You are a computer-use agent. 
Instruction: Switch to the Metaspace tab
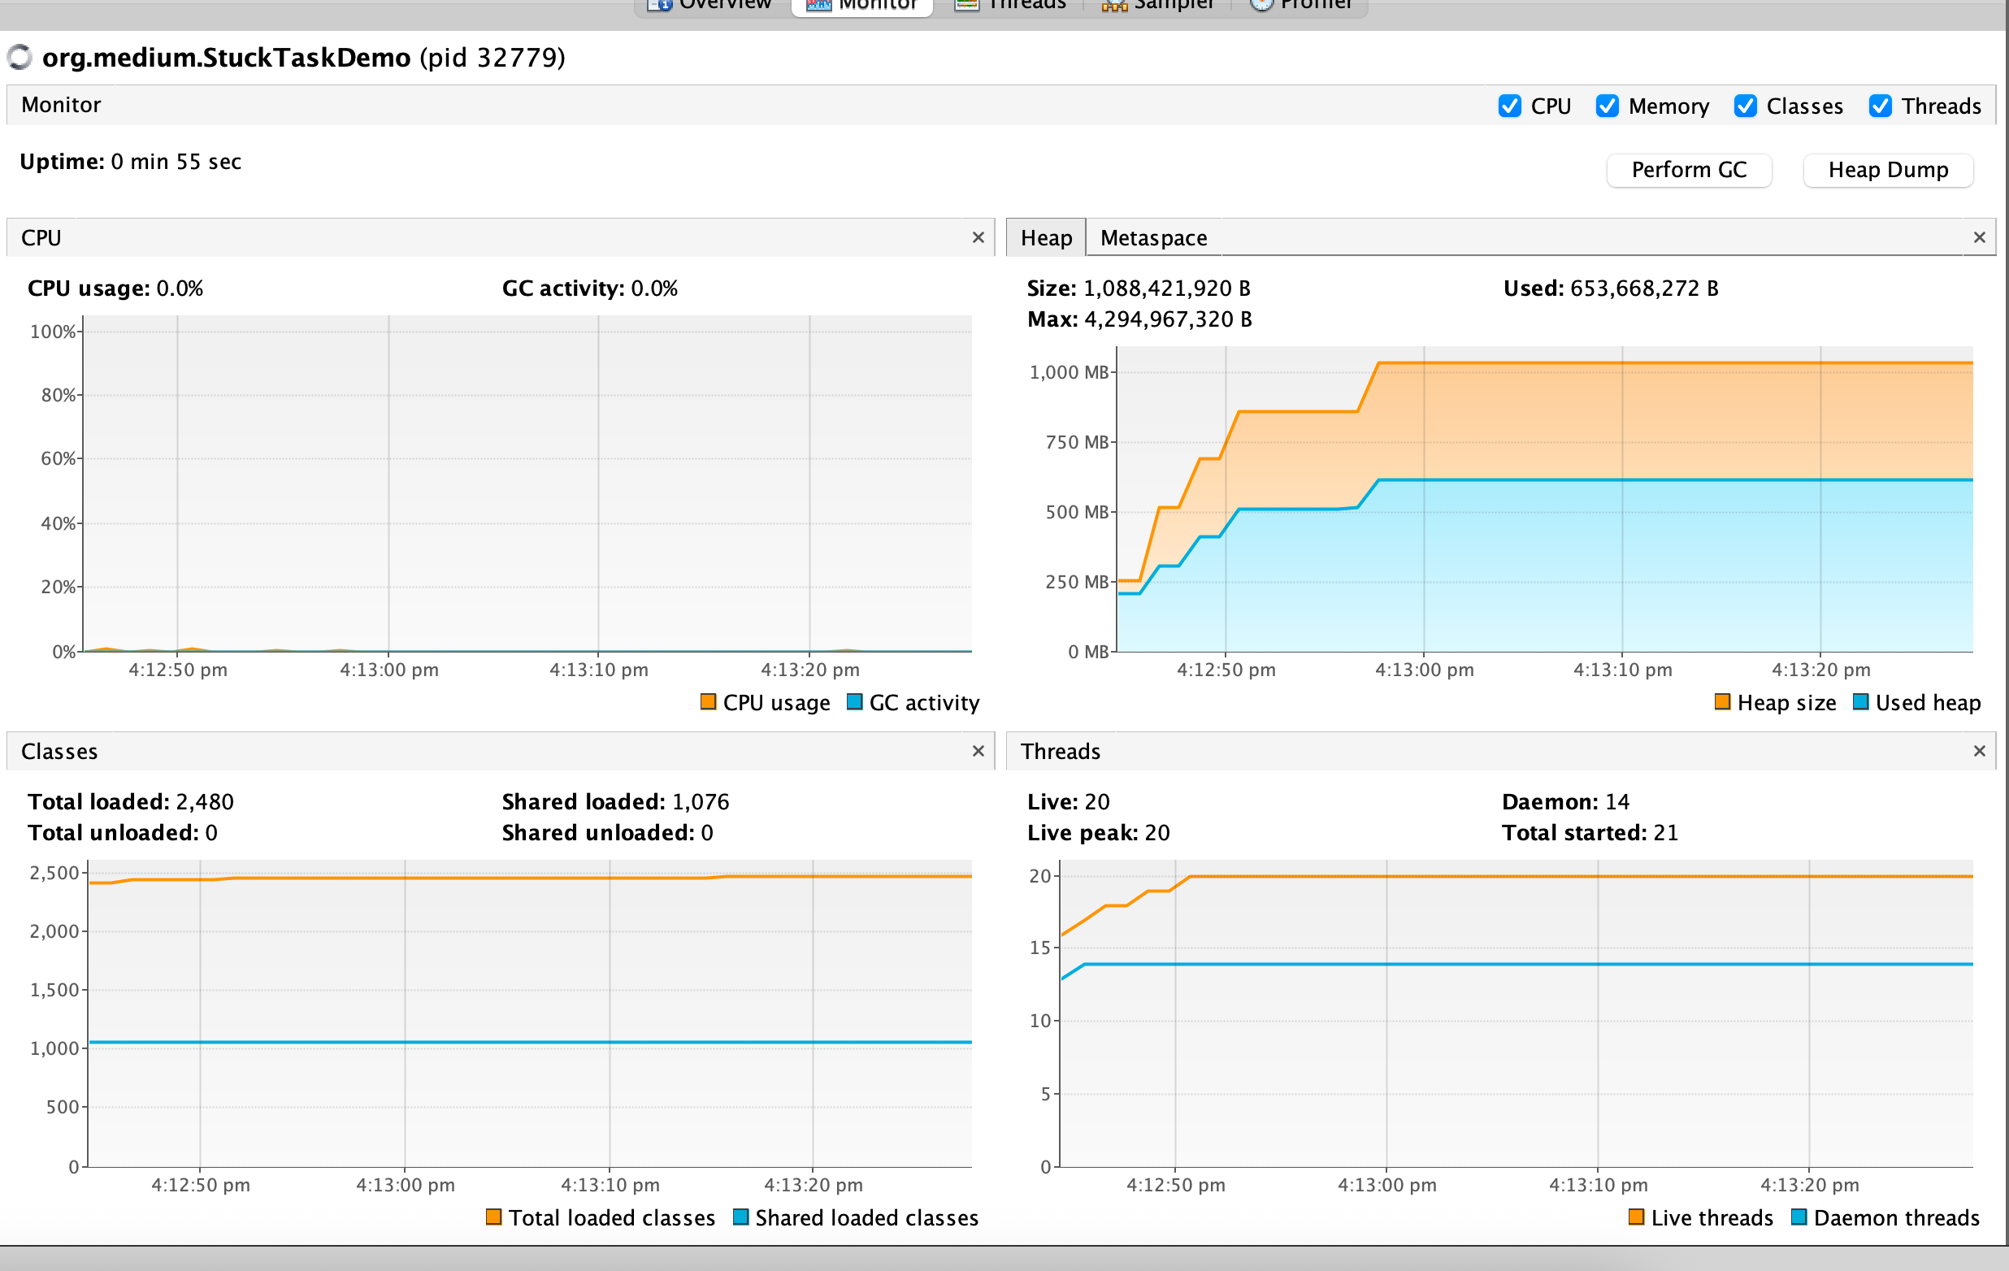(x=1153, y=239)
